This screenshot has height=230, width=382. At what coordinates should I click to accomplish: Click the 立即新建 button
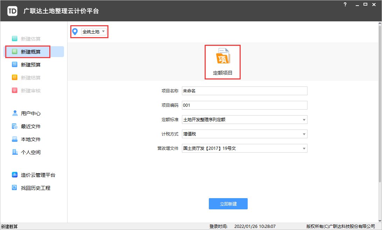click(228, 204)
